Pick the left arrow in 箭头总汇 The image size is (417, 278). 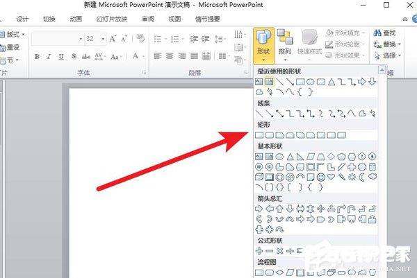tap(270, 209)
